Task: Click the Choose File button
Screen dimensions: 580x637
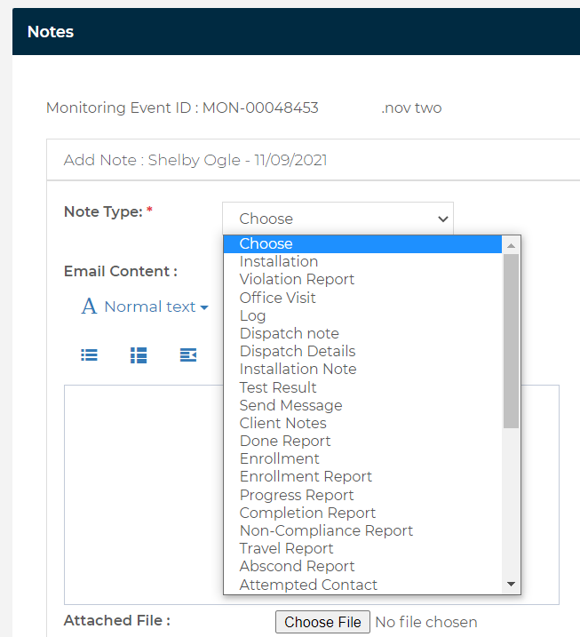Action: pyautogui.click(x=322, y=622)
